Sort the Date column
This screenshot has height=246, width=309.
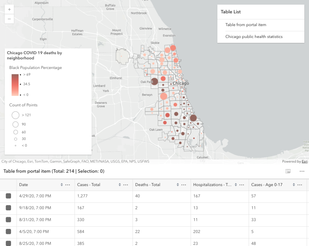(62, 185)
